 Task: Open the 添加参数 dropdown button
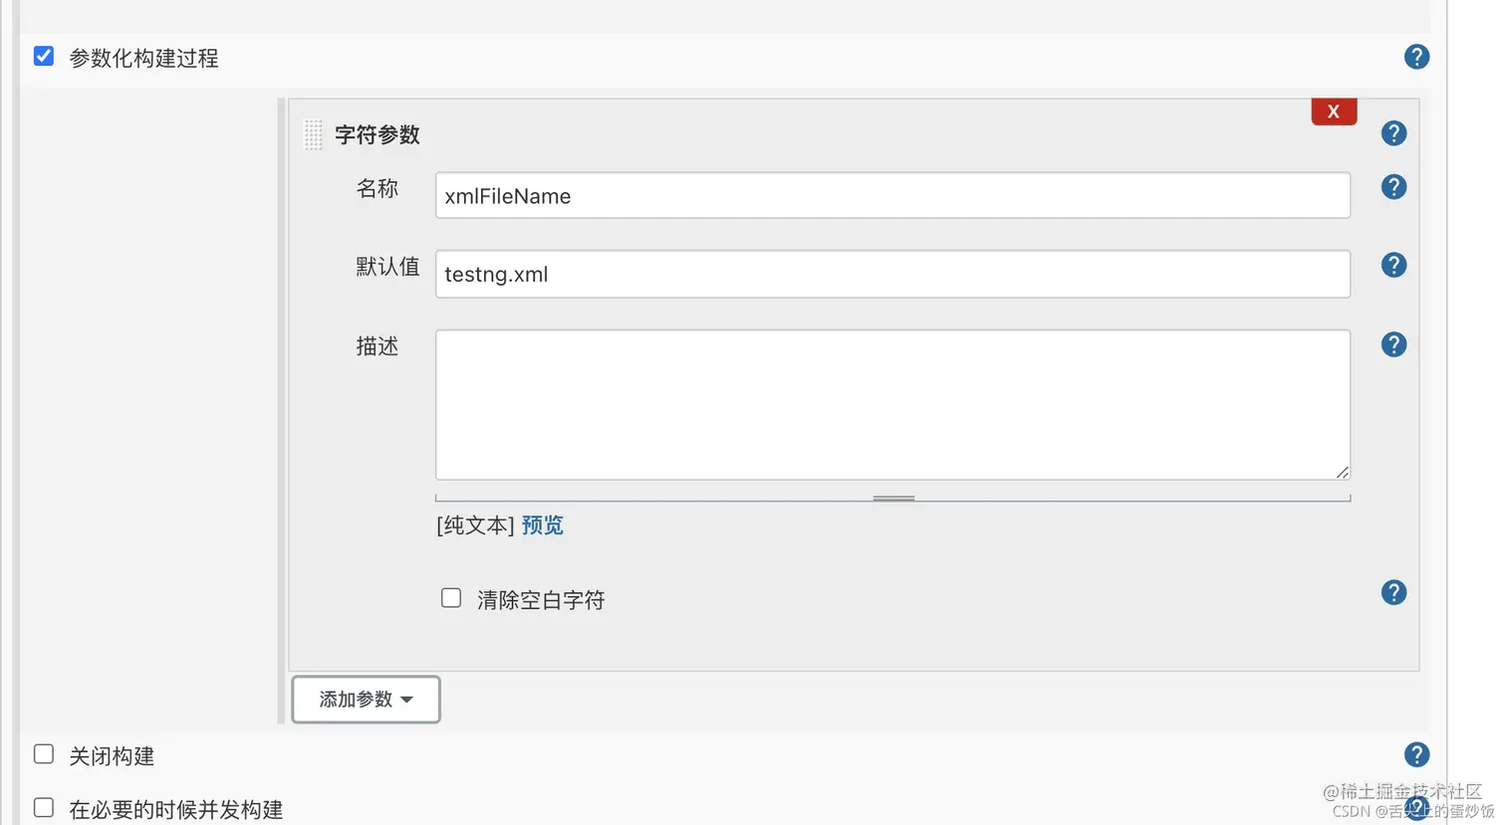click(366, 700)
